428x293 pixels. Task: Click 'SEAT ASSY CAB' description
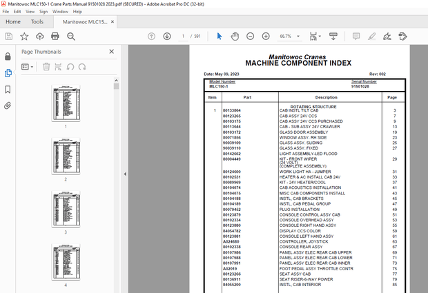click(295, 274)
